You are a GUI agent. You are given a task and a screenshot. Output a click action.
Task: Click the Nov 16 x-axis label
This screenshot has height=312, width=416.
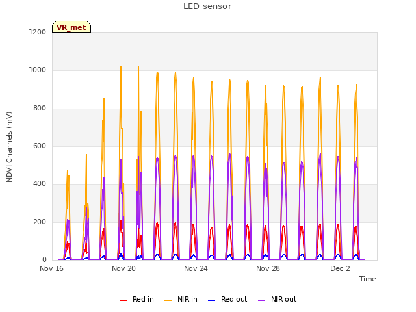click(51, 268)
